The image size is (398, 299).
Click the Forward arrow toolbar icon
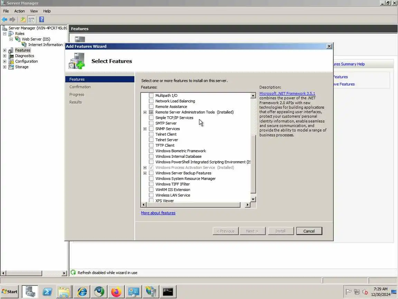click(x=12, y=19)
